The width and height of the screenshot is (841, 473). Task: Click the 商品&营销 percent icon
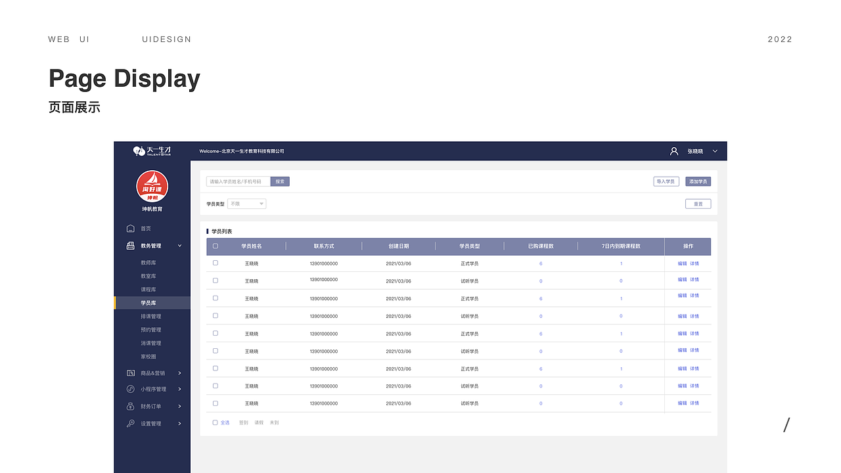[130, 373]
